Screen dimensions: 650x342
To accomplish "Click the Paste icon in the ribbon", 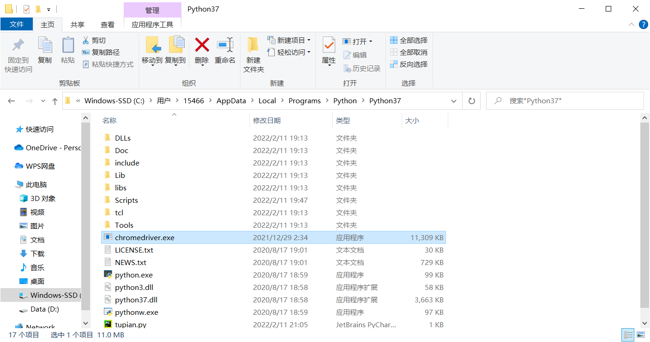I will [x=68, y=45].
